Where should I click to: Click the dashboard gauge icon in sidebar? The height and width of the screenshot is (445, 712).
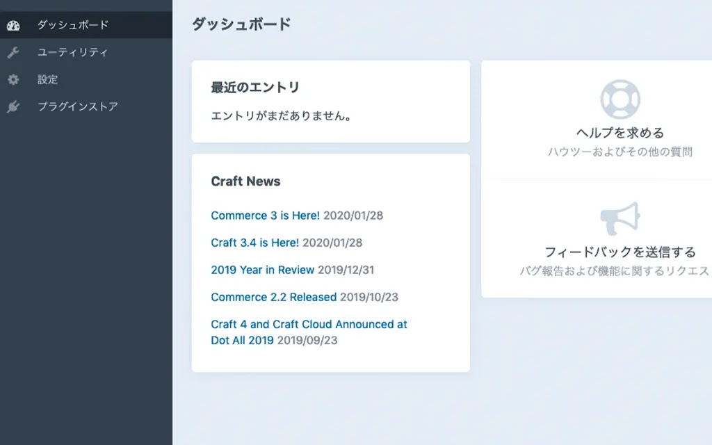coord(13,26)
